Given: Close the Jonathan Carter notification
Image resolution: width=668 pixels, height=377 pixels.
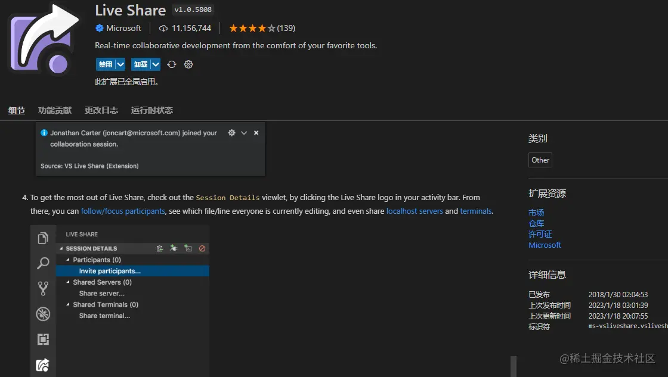Looking at the screenshot, I should click(x=256, y=133).
